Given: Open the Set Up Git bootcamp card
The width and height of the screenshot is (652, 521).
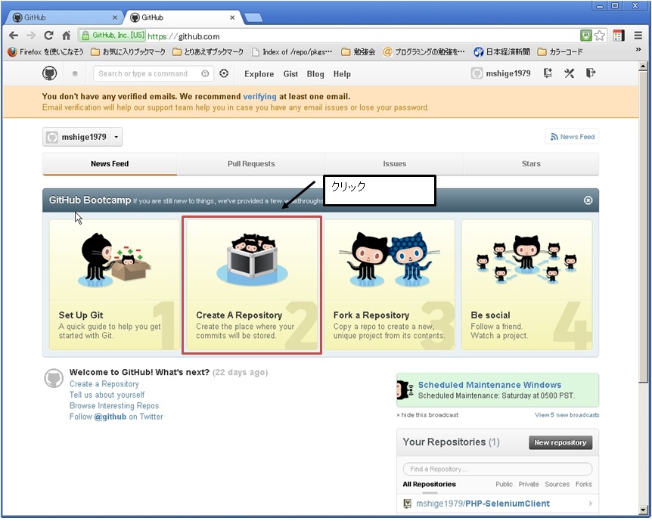Looking at the screenshot, I should pyautogui.click(x=114, y=285).
